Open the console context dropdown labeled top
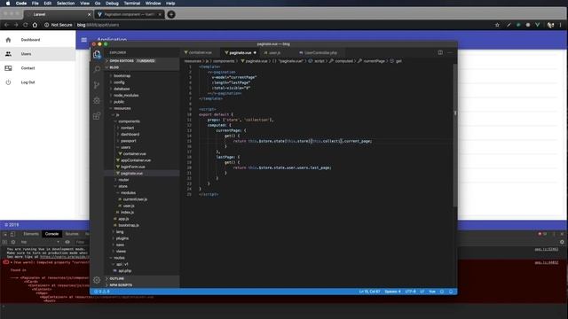This screenshot has height=319, width=568. point(40,242)
